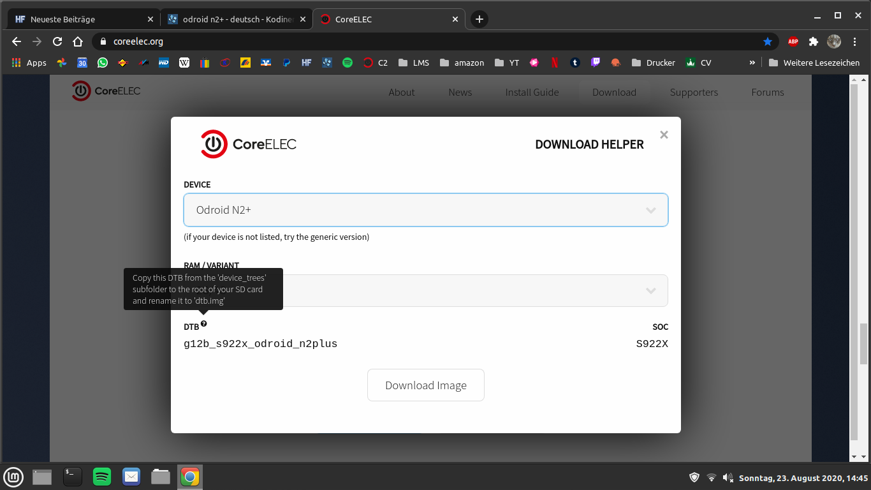Screen dimensions: 871x490
Task: Switch to the Neueste Beiträge tab
Action: tap(83, 19)
